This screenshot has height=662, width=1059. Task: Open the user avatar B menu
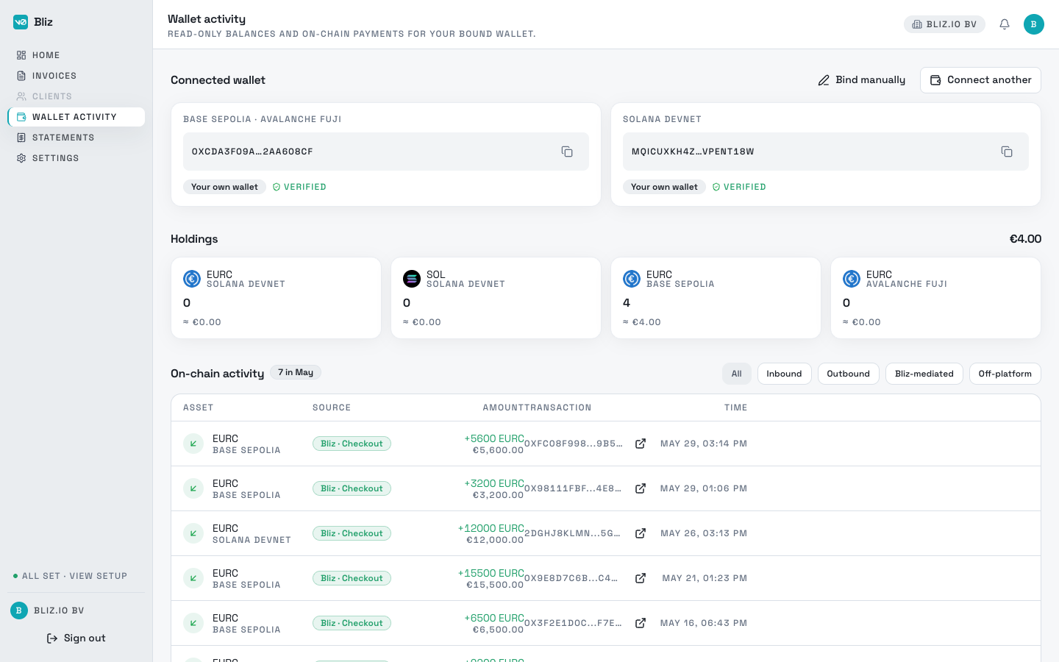click(1034, 24)
